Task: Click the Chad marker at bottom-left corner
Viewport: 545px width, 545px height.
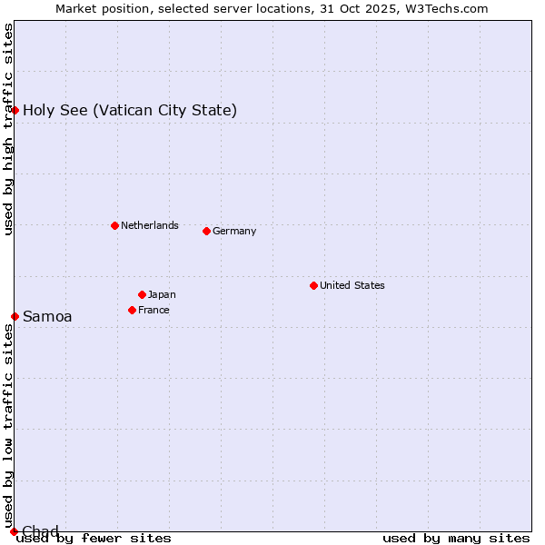Action: pyautogui.click(x=14, y=531)
